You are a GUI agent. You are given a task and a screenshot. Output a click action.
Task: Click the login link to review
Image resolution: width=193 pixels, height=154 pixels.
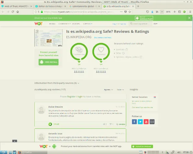(80, 97)
